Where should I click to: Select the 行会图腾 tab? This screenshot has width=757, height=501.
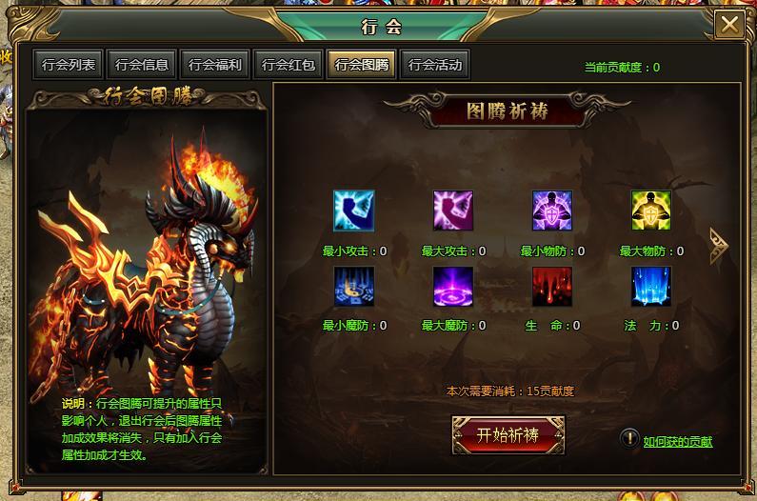coord(362,65)
